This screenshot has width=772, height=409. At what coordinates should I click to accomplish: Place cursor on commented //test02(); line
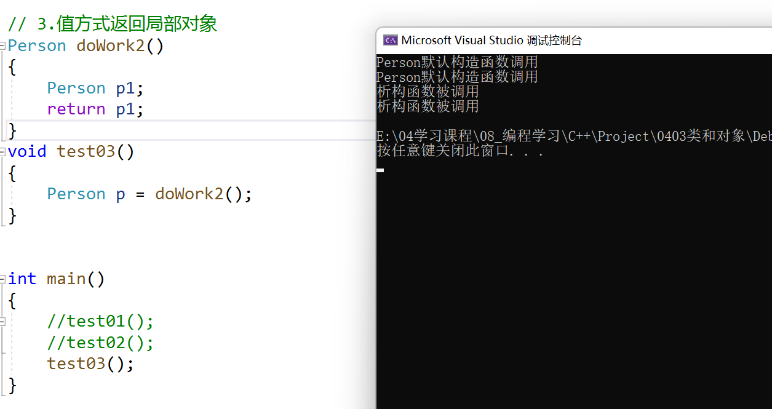[100, 343]
